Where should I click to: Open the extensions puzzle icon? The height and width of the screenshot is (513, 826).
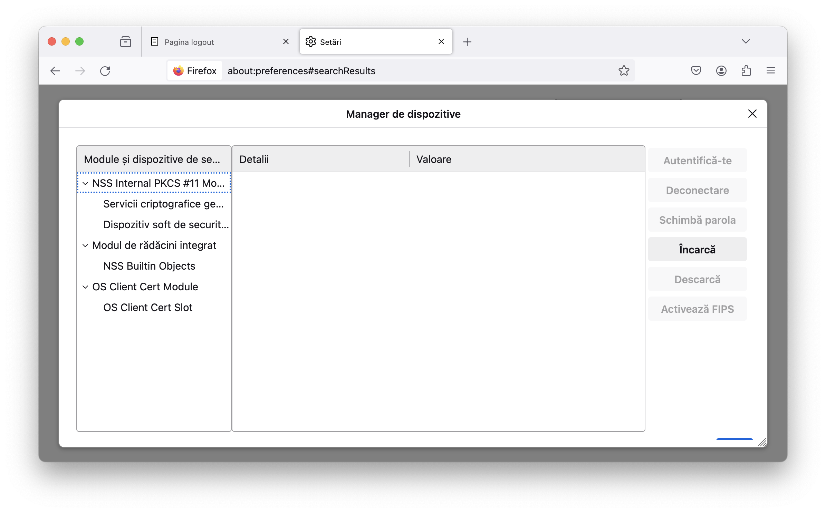coord(746,71)
